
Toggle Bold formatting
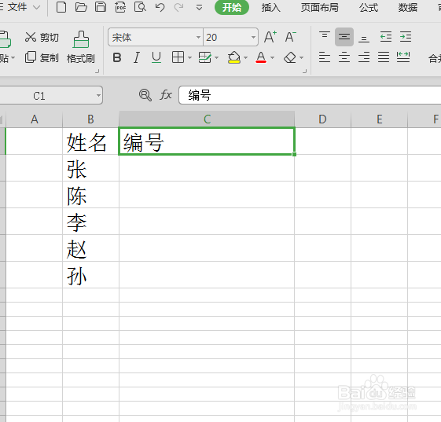pos(117,57)
